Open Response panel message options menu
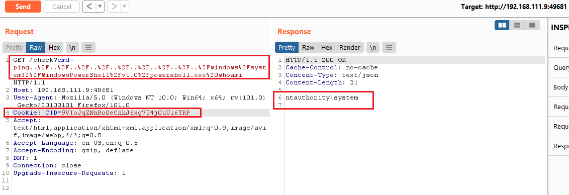 pos(389,47)
